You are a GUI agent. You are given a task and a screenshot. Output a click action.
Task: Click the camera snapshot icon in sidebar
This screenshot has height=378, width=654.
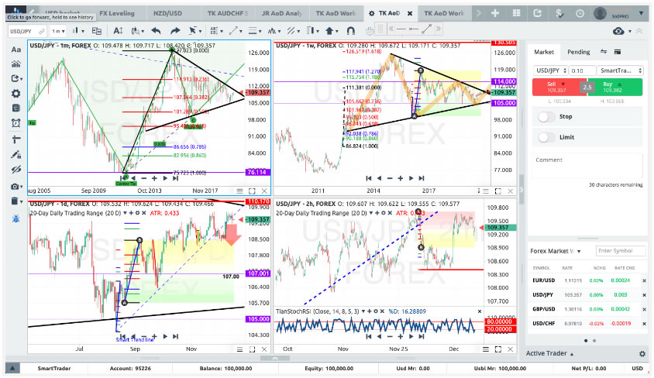pyautogui.click(x=15, y=187)
